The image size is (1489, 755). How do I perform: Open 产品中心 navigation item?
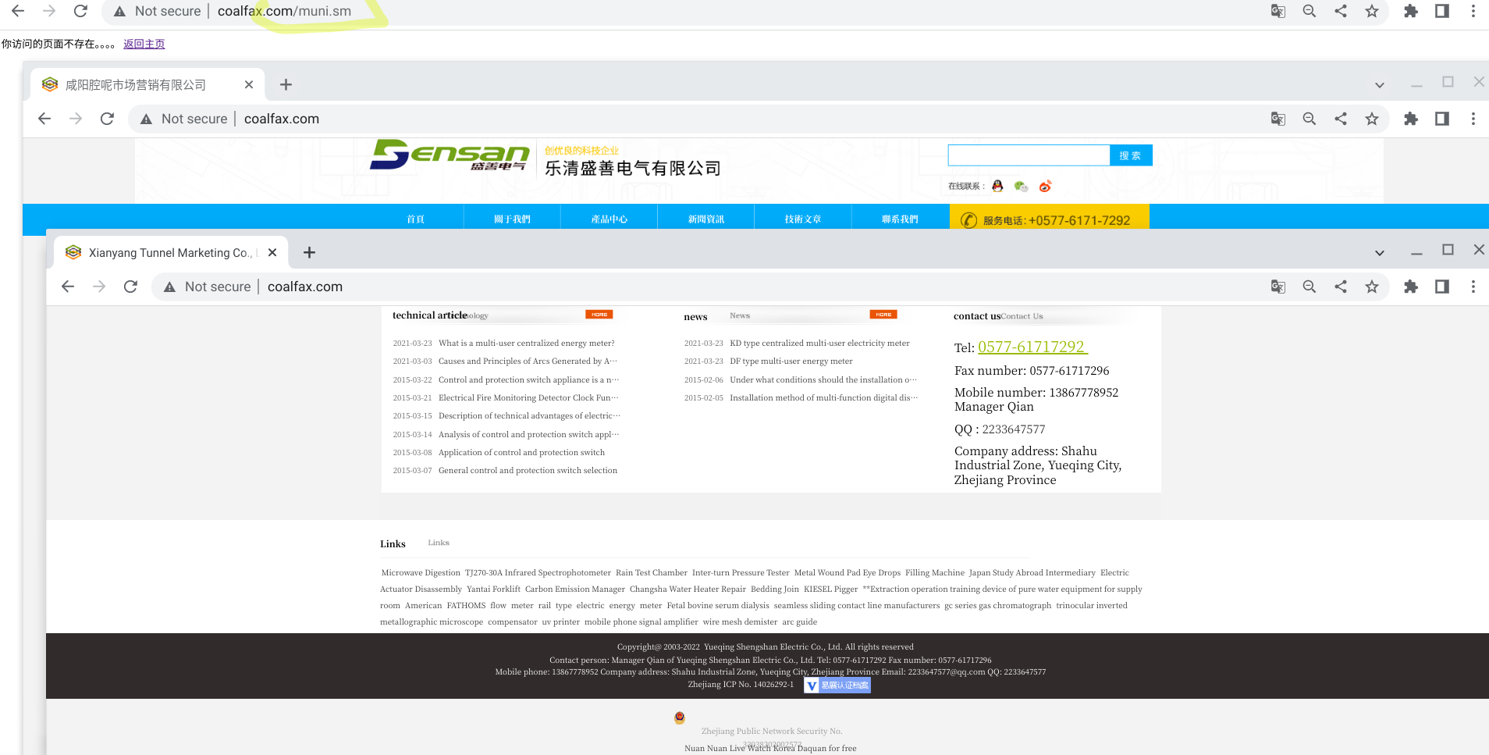point(609,219)
